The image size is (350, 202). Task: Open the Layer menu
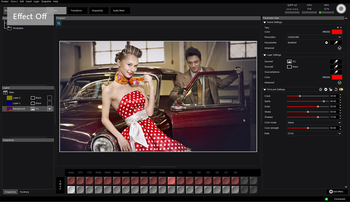(36, 1)
